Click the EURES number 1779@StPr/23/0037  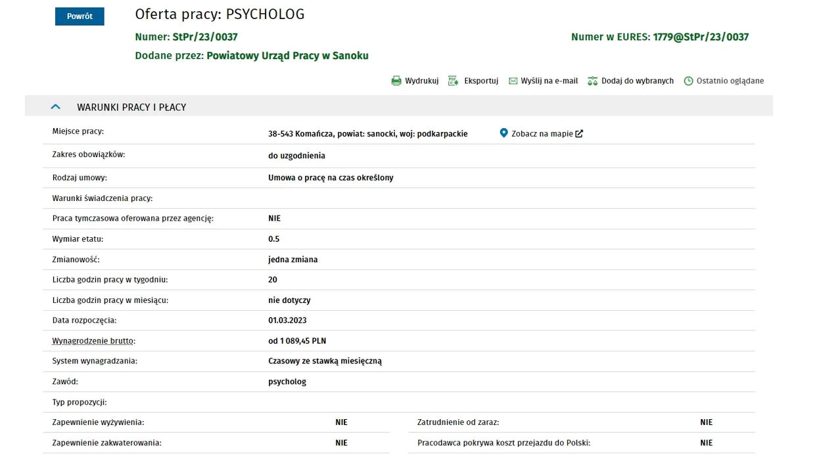pos(701,37)
